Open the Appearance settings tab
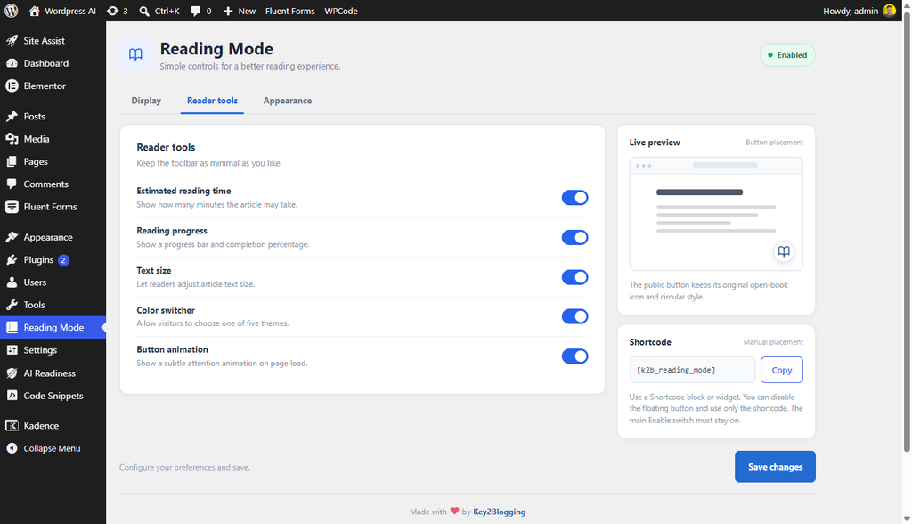 (288, 101)
